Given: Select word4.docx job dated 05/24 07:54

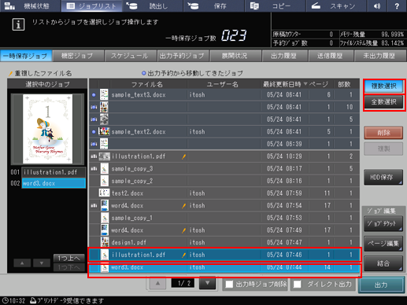Looking at the screenshot, I should [x=224, y=206].
